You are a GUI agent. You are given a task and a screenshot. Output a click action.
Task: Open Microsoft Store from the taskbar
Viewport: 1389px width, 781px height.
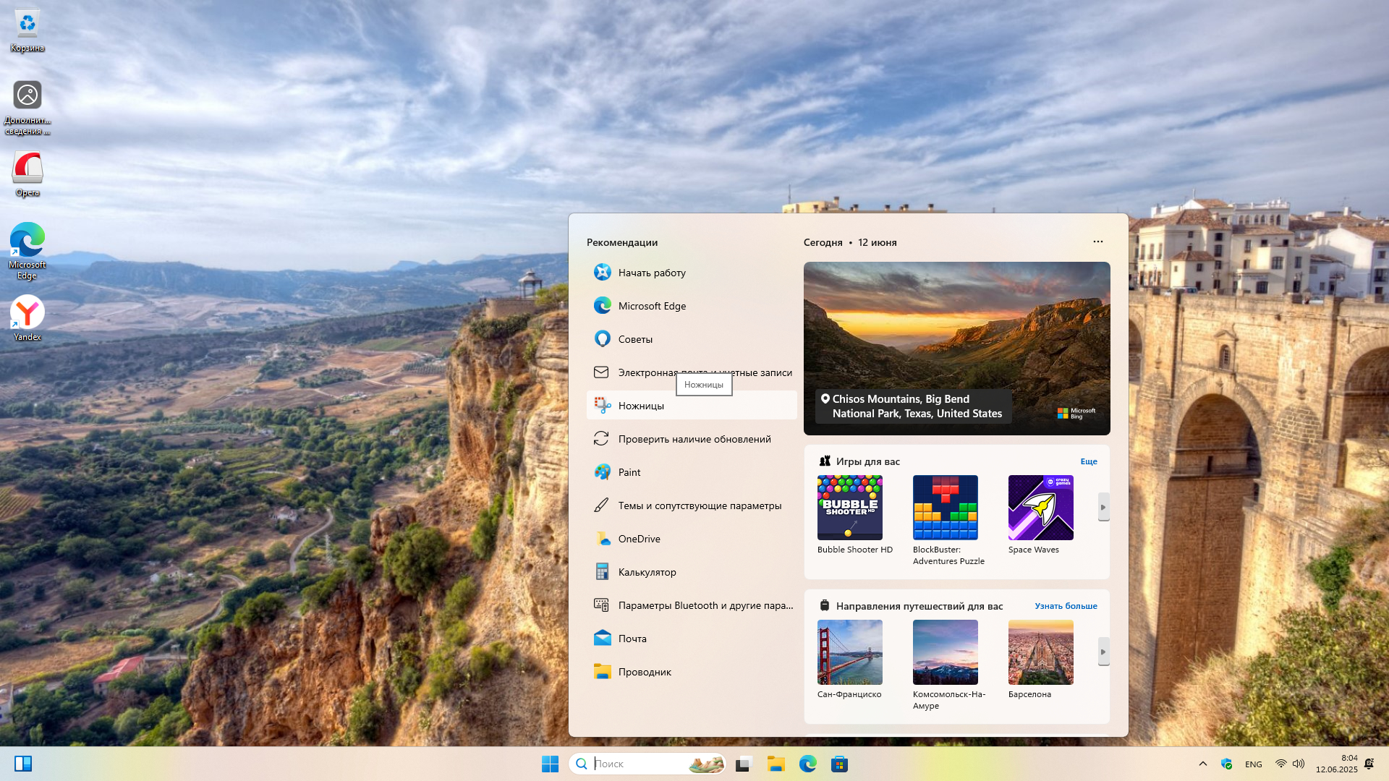click(839, 764)
